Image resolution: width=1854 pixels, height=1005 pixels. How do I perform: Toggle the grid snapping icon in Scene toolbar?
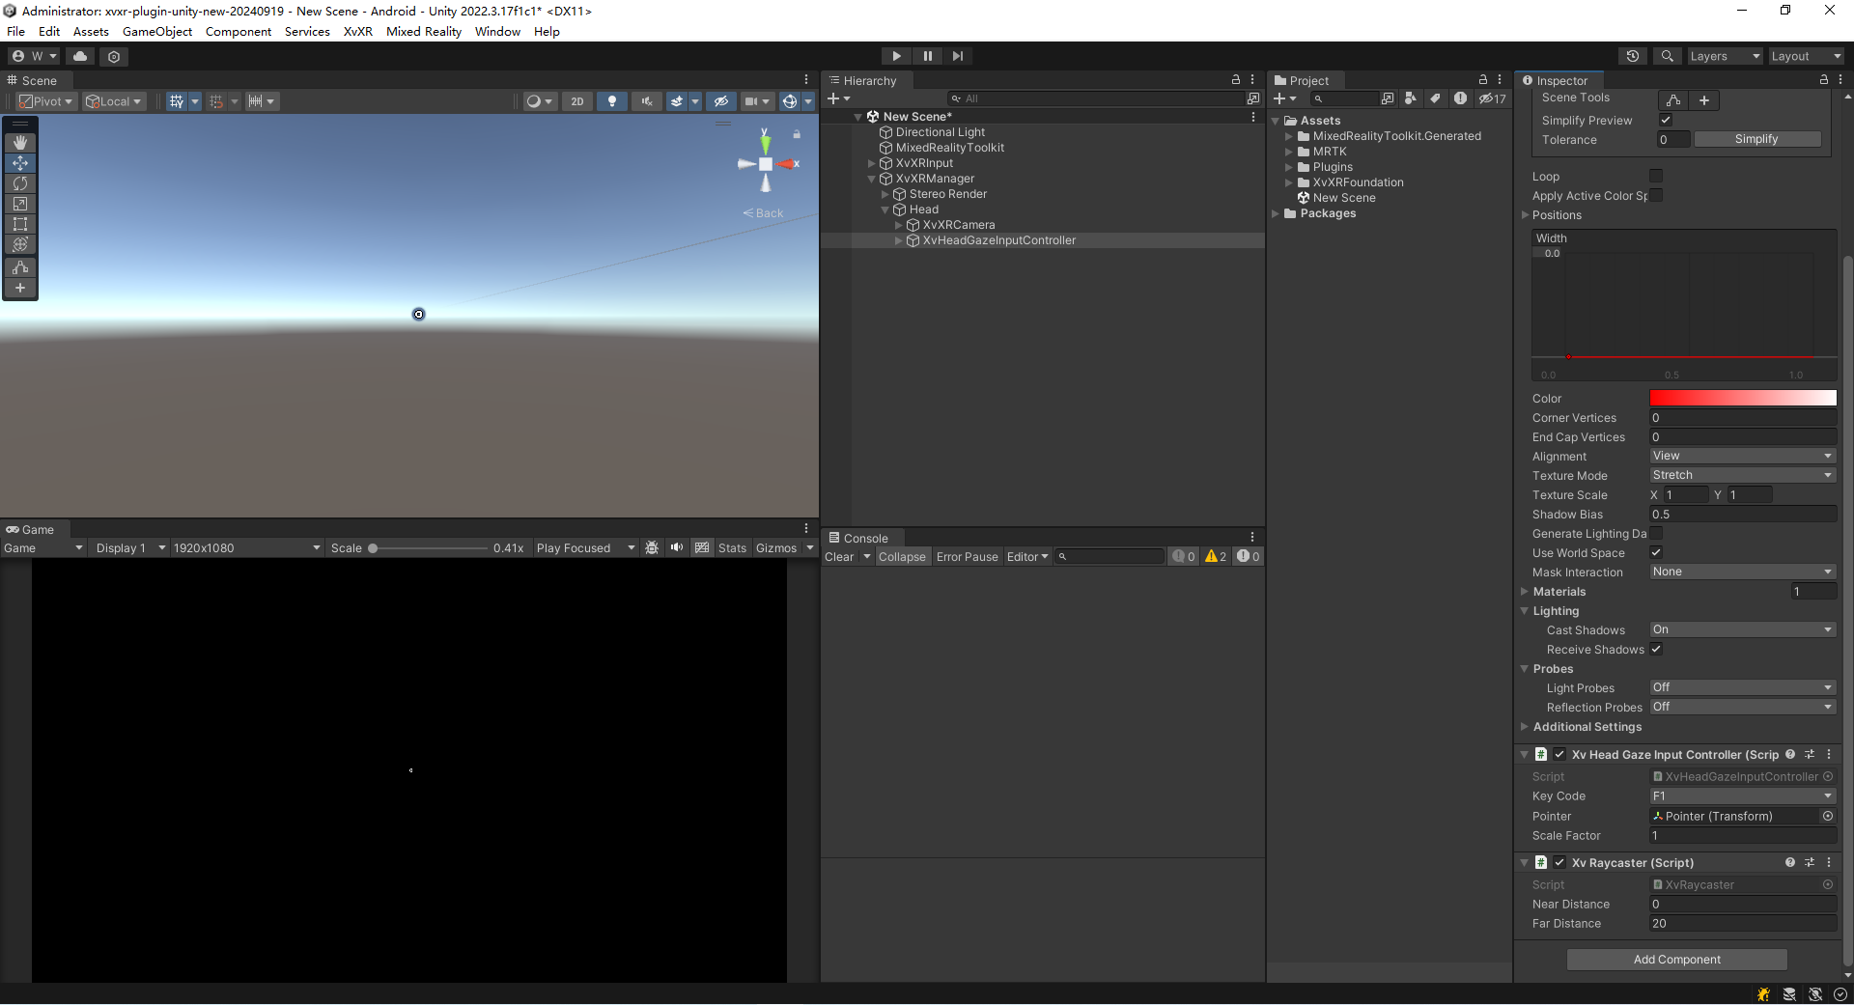[x=177, y=101]
